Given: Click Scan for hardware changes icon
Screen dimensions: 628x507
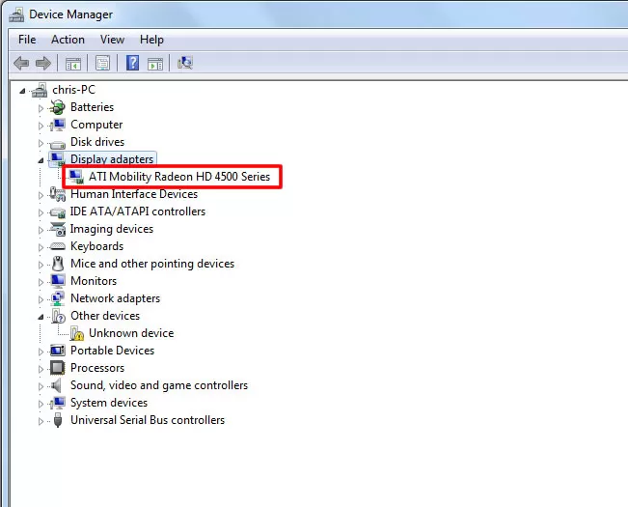Looking at the screenshot, I should tap(185, 63).
